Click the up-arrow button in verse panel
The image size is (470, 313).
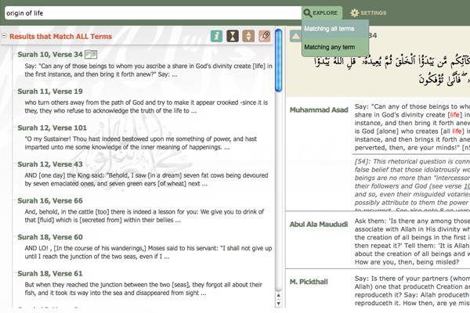coord(296,36)
